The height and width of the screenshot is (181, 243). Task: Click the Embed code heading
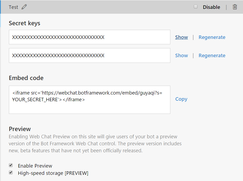coord(26,78)
